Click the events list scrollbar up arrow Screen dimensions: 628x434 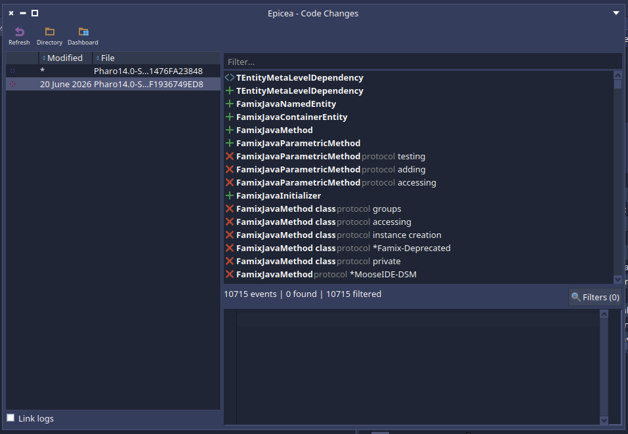pos(618,75)
